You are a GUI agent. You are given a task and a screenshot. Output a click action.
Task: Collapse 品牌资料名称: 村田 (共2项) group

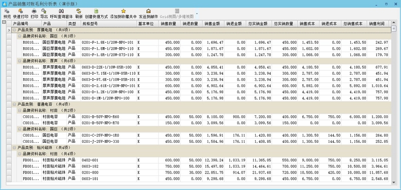click(x=20, y=110)
